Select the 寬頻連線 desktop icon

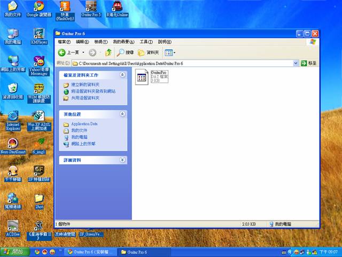pos(13,201)
